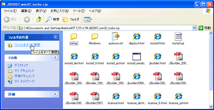Open the ファイル(F) menu
The image size is (214, 110).
click(10, 11)
